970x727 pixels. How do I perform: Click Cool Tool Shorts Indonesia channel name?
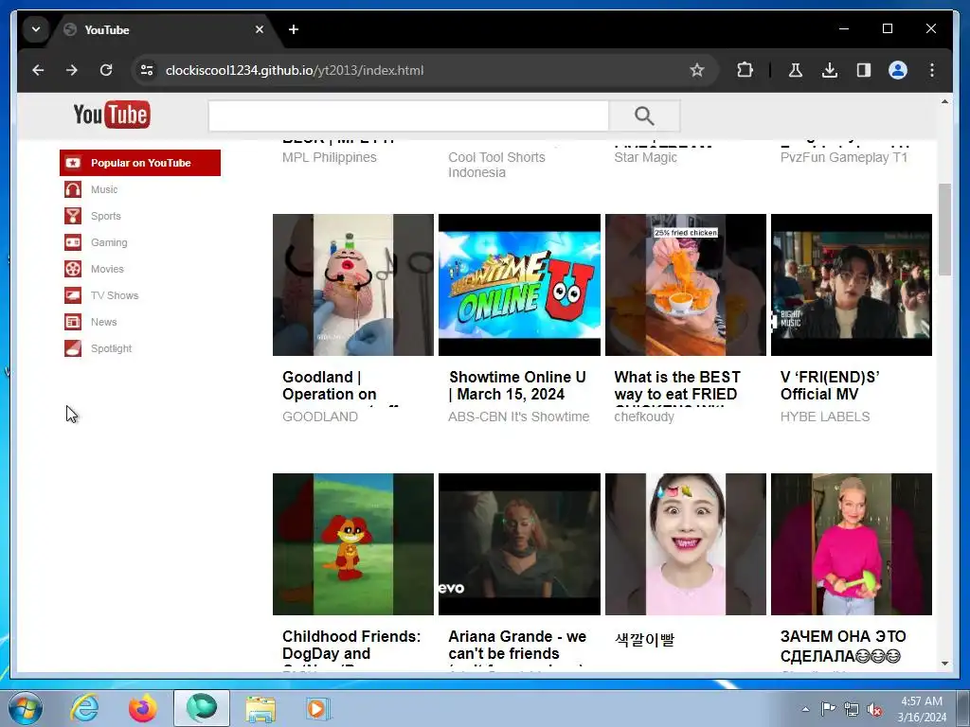(x=496, y=165)
